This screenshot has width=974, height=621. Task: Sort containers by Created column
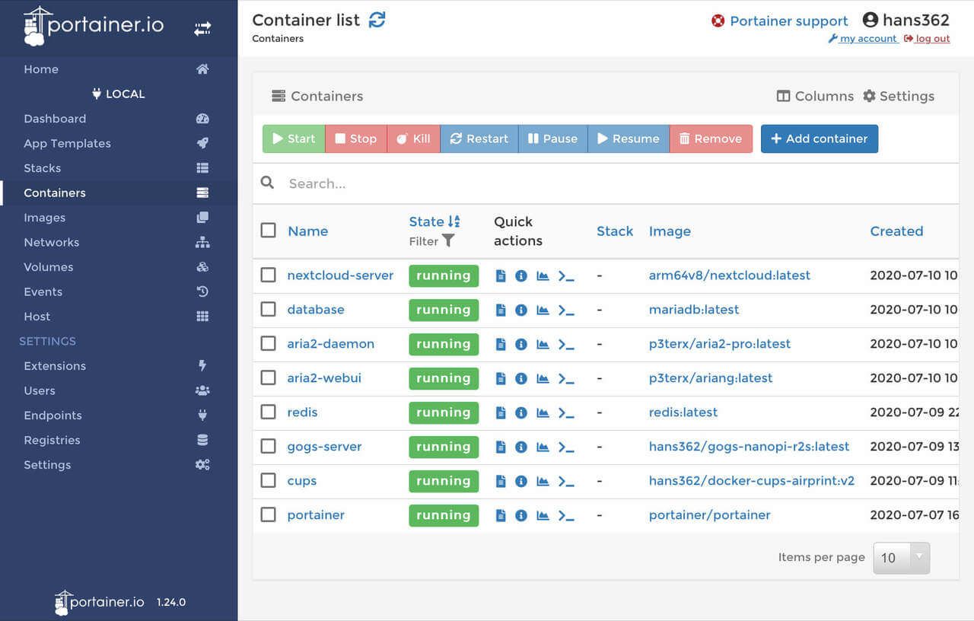pos(896,231)
